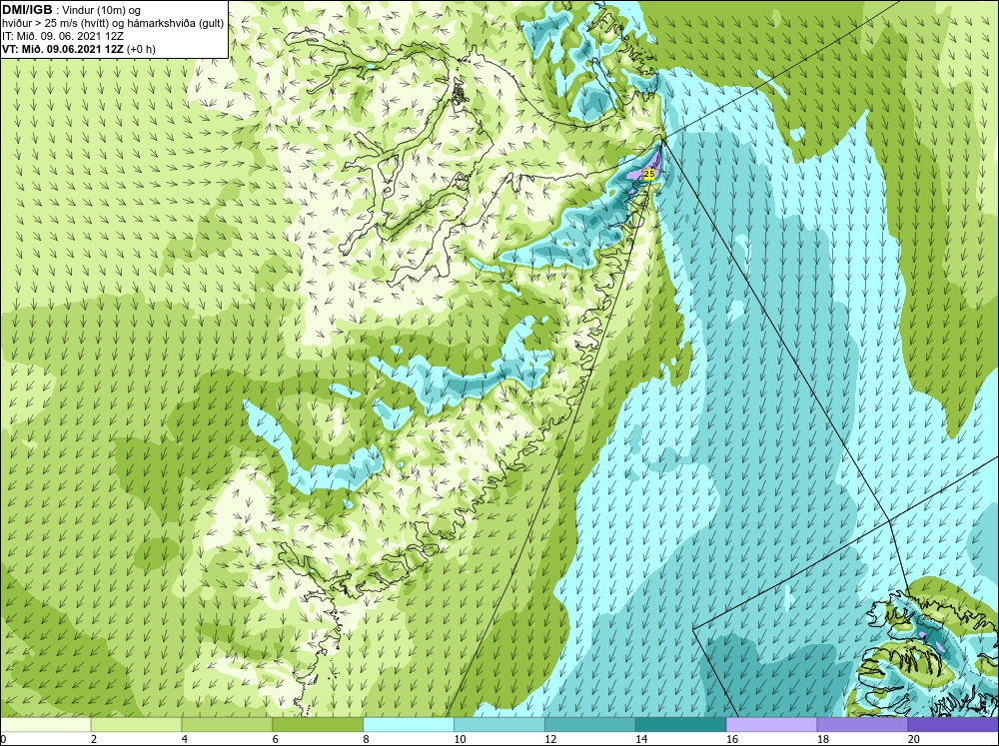
Task: Select the 20+ m/s deep purple swatch
Action: point(953,725)
